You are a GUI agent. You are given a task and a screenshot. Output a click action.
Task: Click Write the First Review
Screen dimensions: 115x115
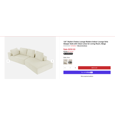point(82,46)
